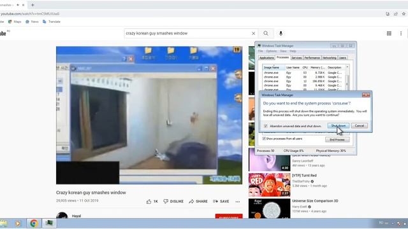The image size is (408, 229).
Task: Open Chrome from the taskbar
Action: point(34,223)
